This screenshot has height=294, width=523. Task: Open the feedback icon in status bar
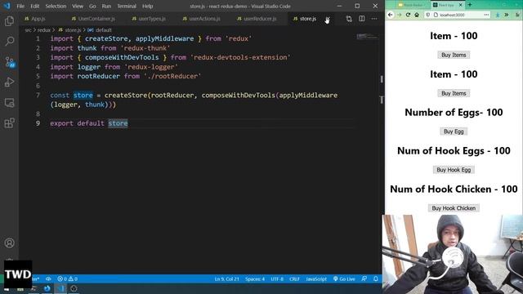(x=364, y=278)
